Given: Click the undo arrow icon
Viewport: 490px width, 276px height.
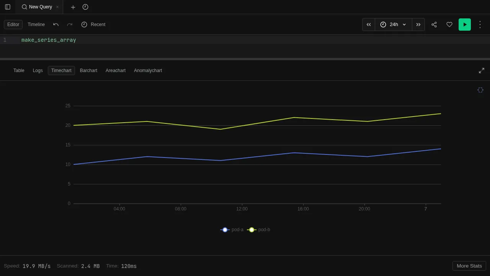Looking at the screenshot, I should 56,25.
